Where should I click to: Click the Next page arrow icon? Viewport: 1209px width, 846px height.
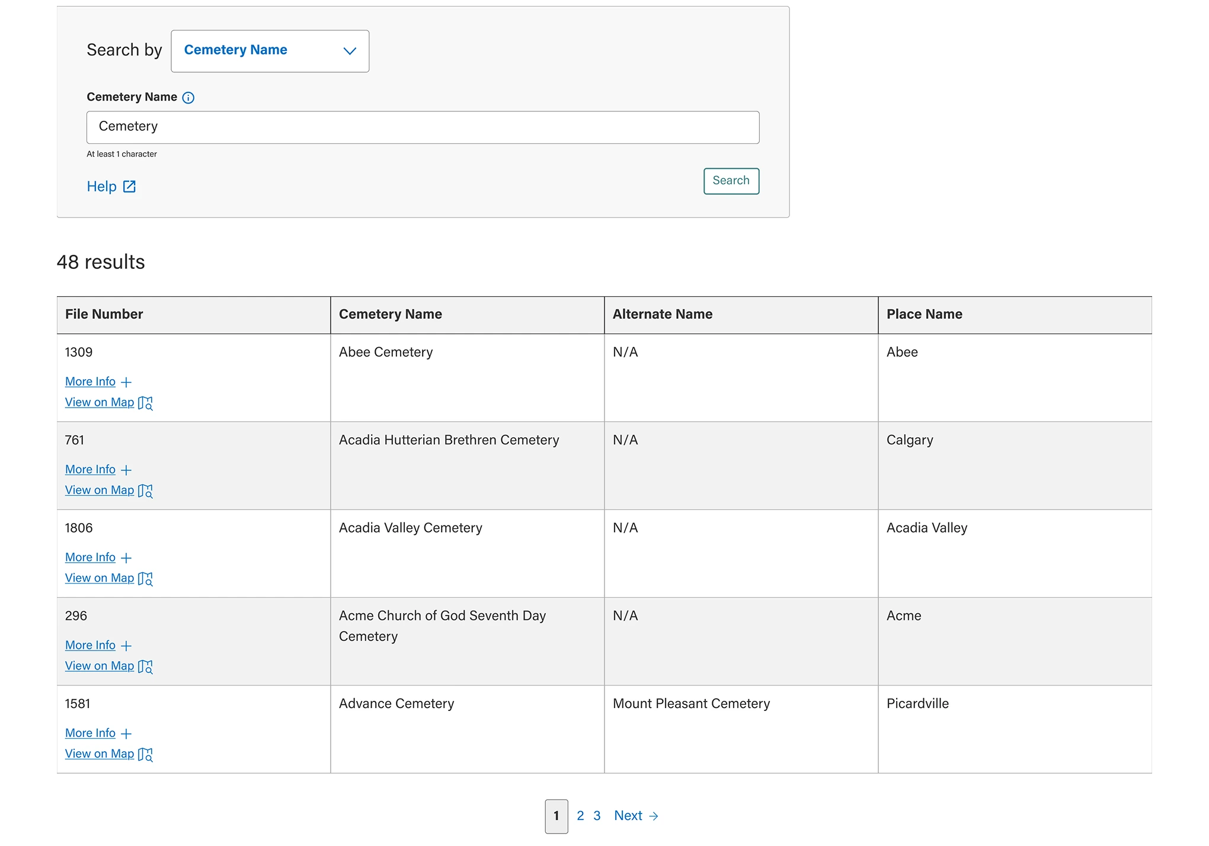[x=654, y=816]
